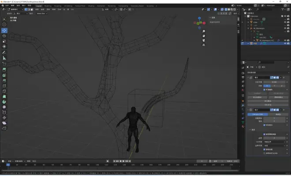Open UV smooth dropdown in subdivision modifier
Screen dimensions: 291x176
[275, 142]
